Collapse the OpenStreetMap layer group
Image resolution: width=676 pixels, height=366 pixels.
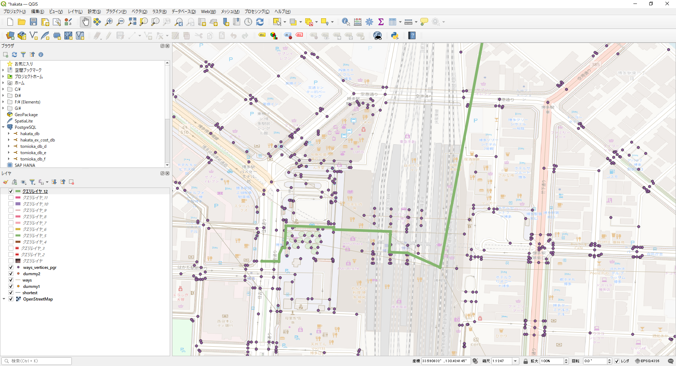tap(4, 299)
